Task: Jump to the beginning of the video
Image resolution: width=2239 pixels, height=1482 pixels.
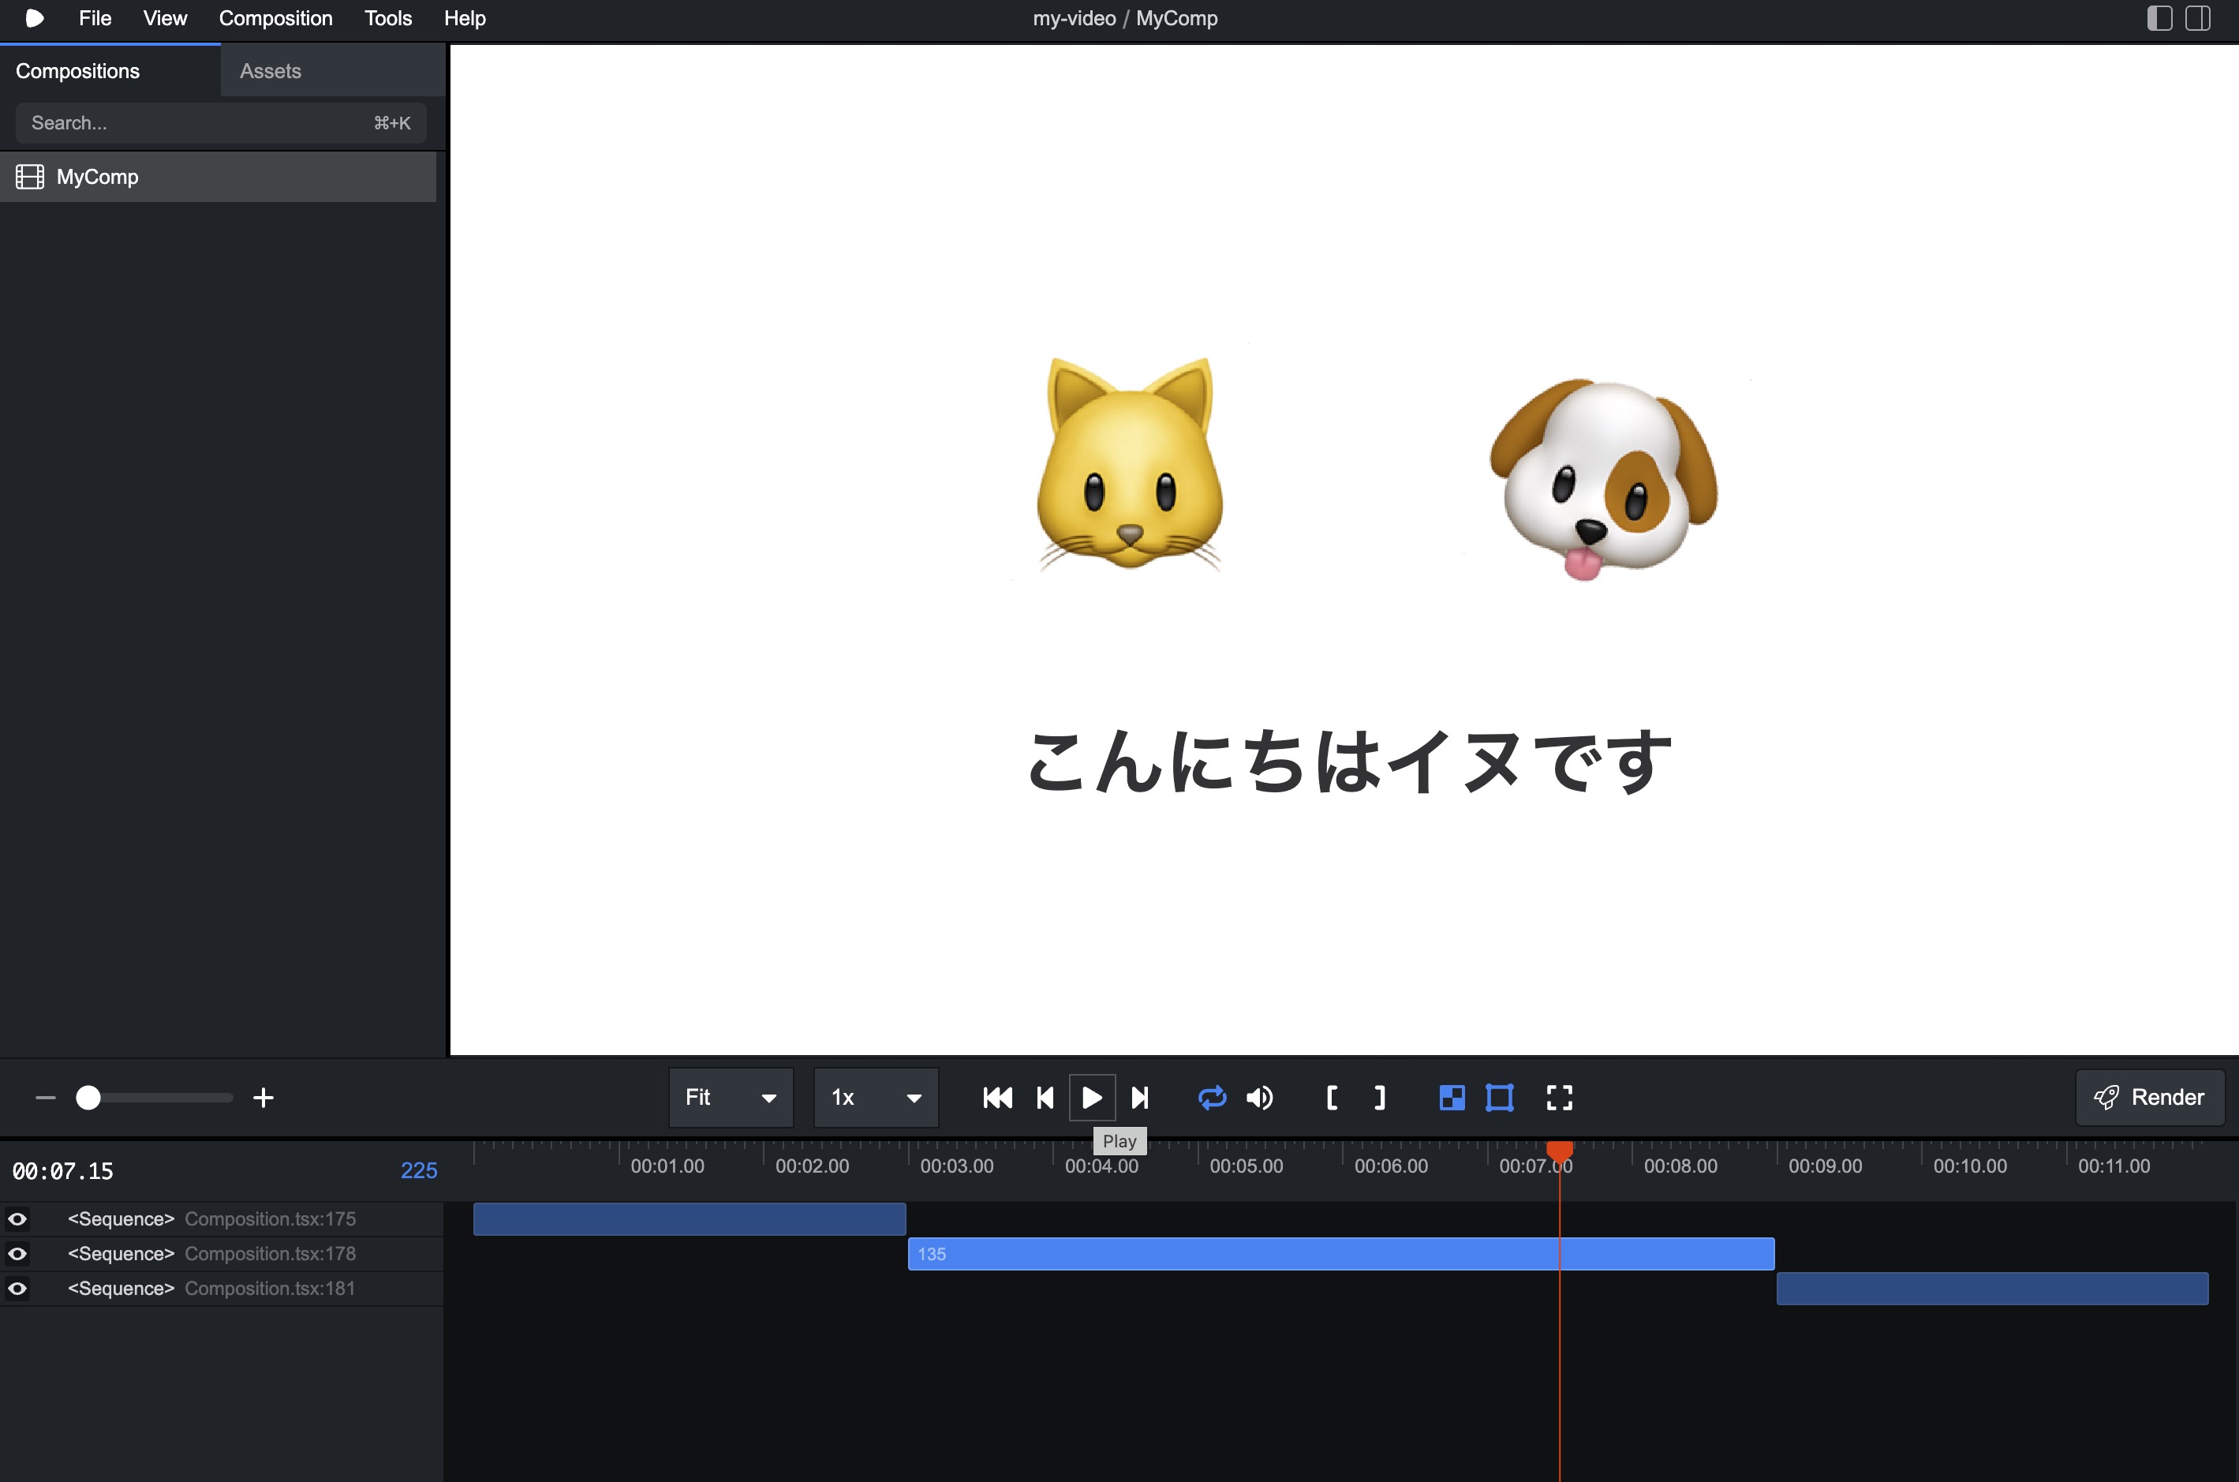Action: click(x=998, y=1098)
